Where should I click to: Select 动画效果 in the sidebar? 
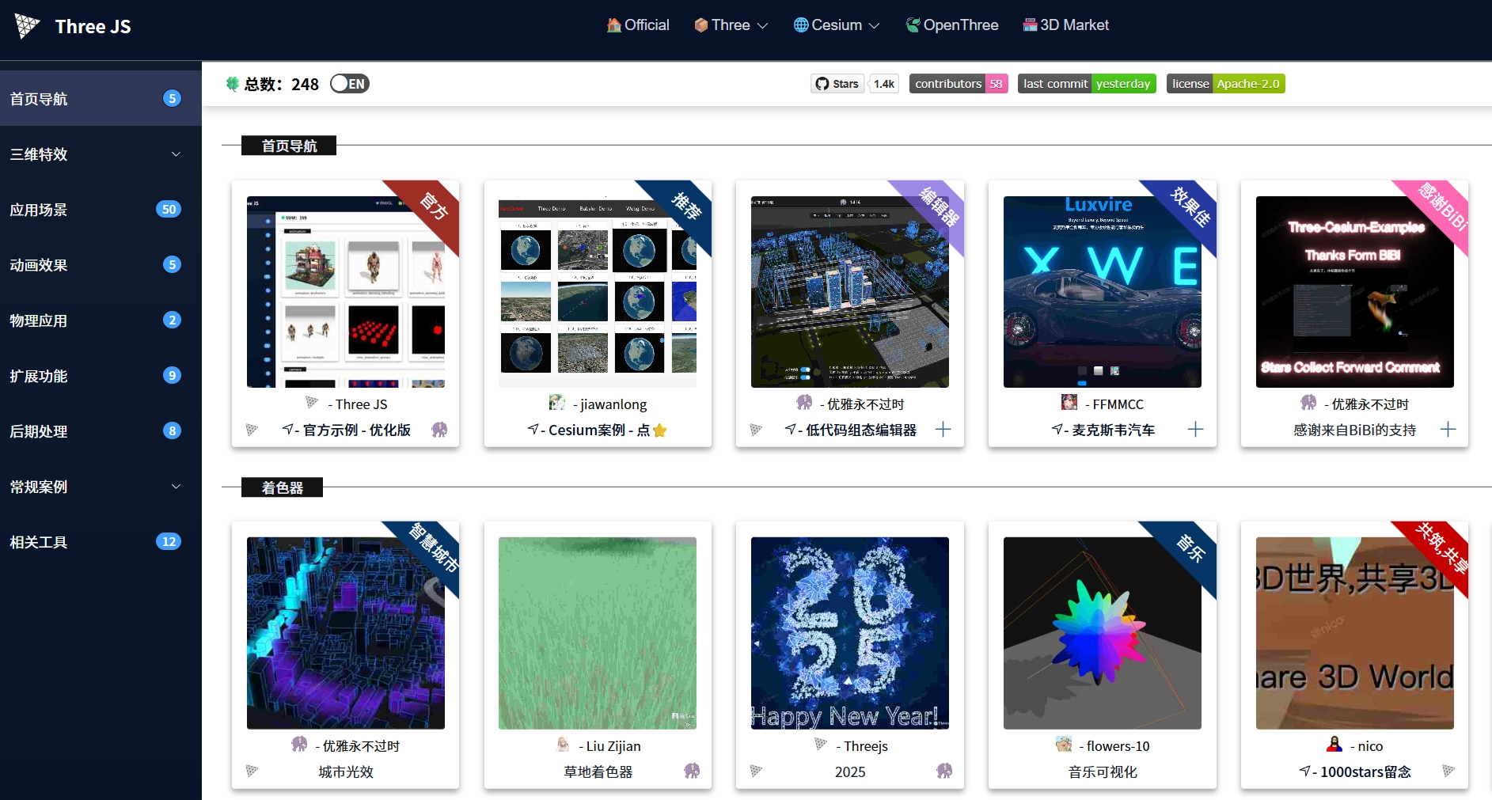101,265
